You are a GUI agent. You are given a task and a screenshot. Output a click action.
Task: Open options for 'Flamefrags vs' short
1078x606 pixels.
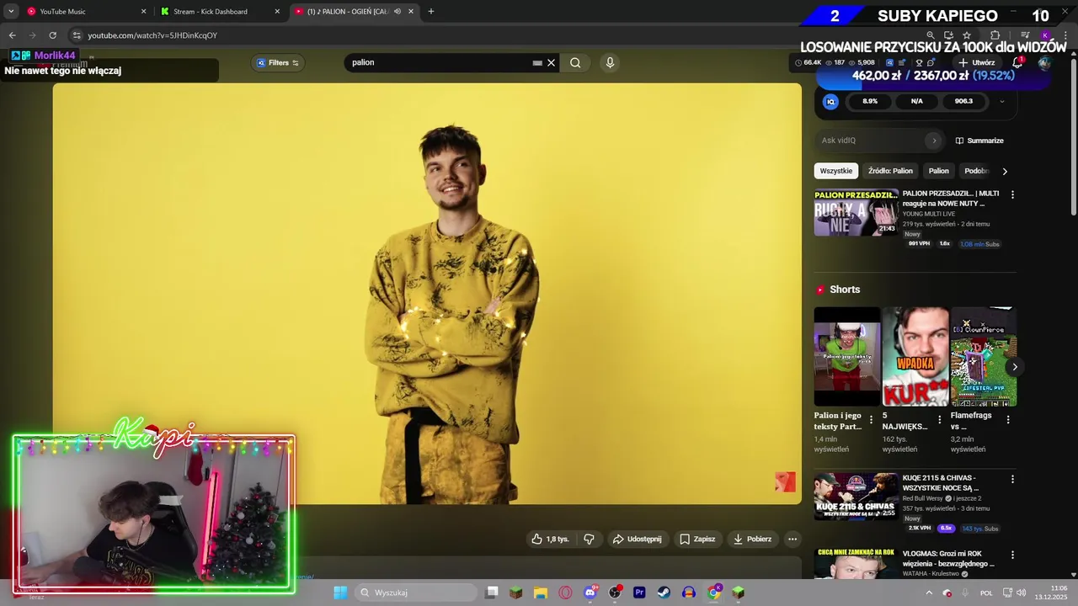tap(1008, 419)
